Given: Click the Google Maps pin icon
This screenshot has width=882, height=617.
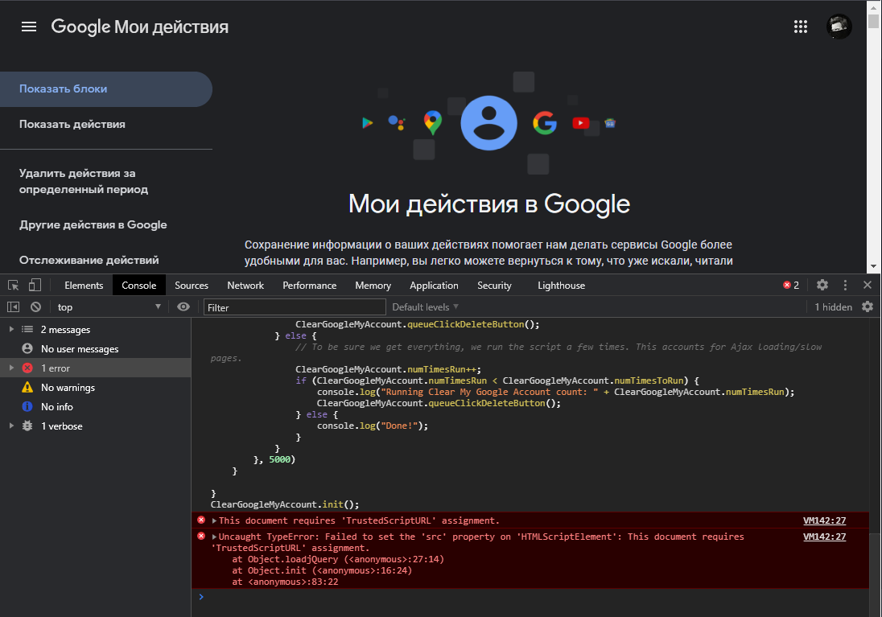Looking at the screenshot, I should (x=433, y=122).
